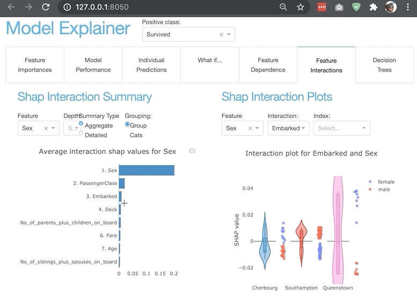Download plot with camera icon above bar chart
This screenshot has height=304, width=417.
click(192, 151)
